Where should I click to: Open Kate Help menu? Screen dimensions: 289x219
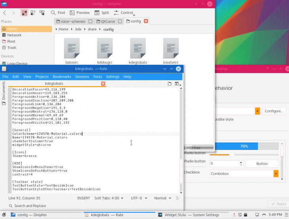[127, 77]
